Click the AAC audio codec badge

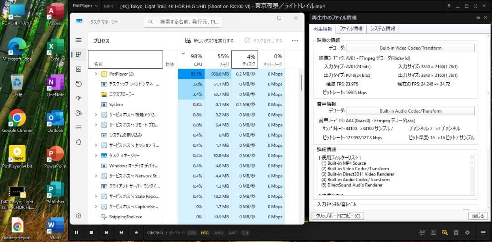(x=233, y=233)
